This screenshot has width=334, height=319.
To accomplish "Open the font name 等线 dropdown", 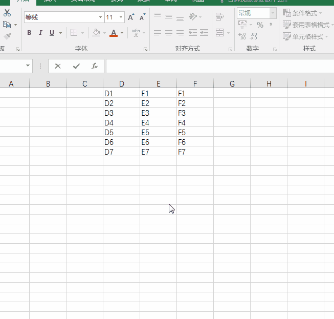I will pyautogui.click(x=100, y=17).
